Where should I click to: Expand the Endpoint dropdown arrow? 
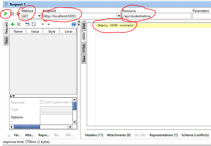119,16
